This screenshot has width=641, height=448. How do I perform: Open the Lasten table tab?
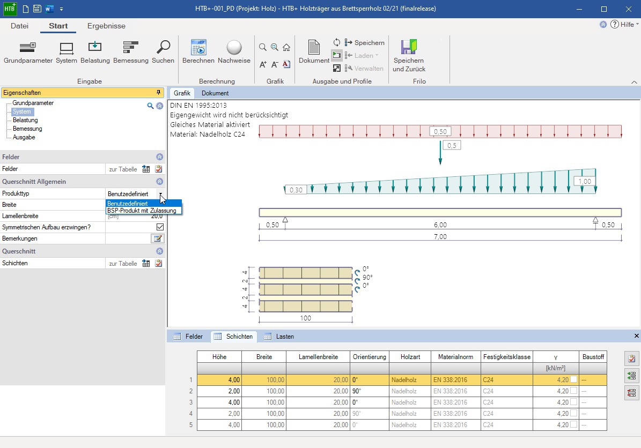(279, 337)
